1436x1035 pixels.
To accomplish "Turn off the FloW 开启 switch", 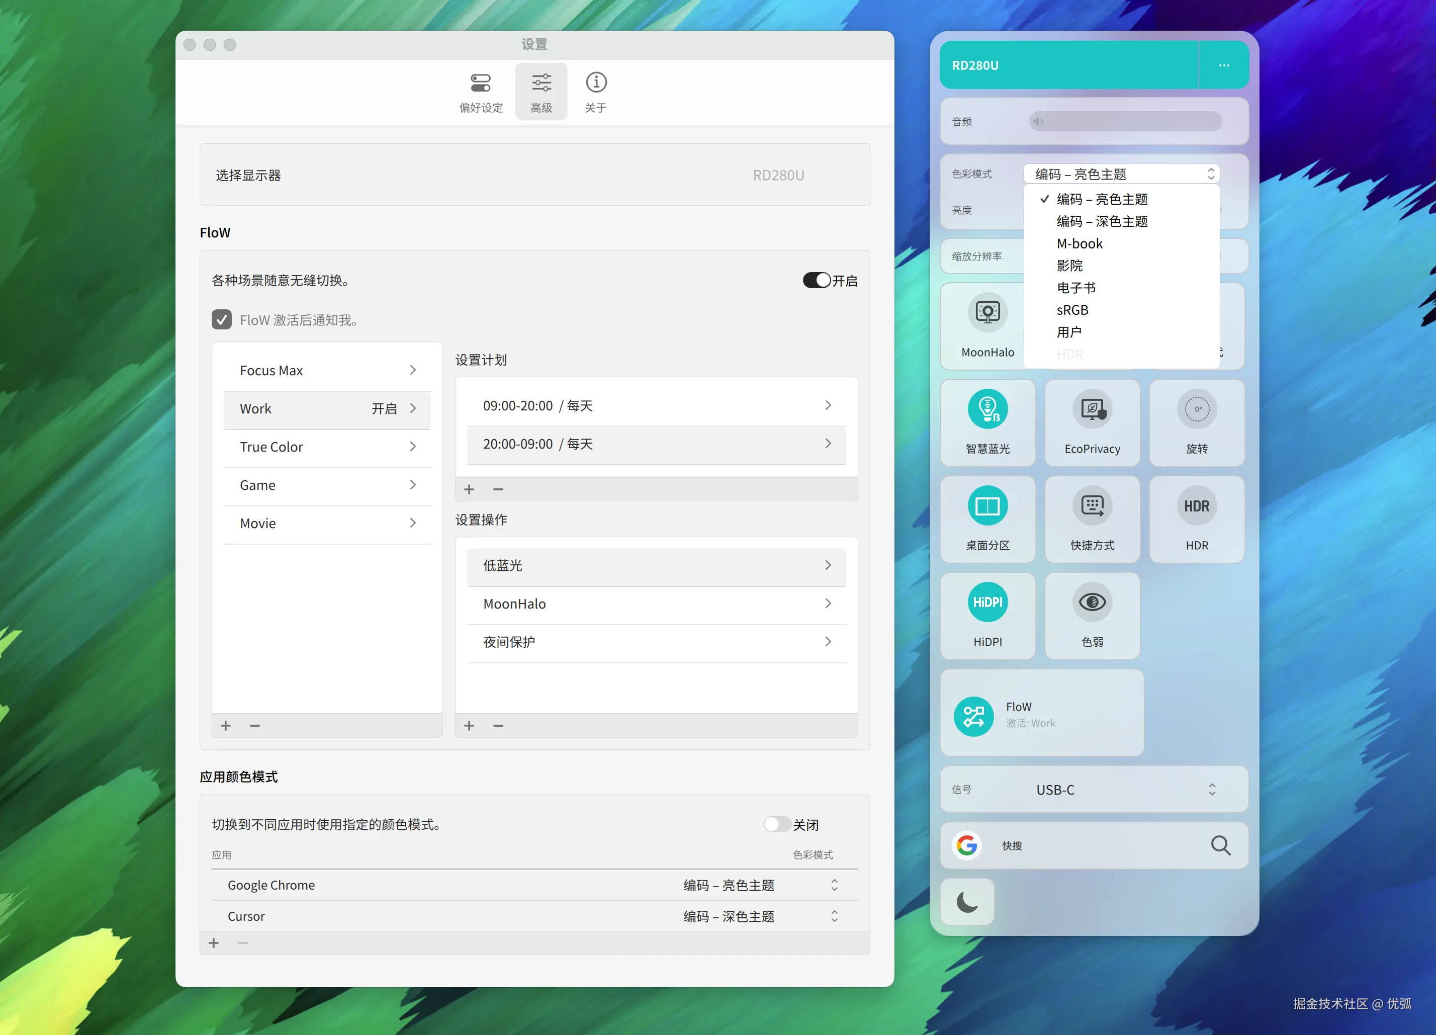I will coord(817,281).
